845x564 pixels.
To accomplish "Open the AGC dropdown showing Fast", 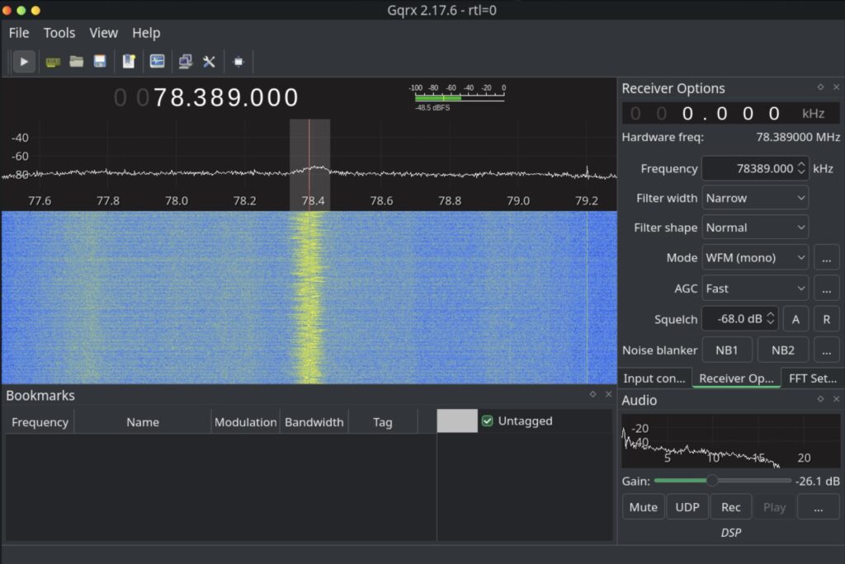I will tap(755, 289).
